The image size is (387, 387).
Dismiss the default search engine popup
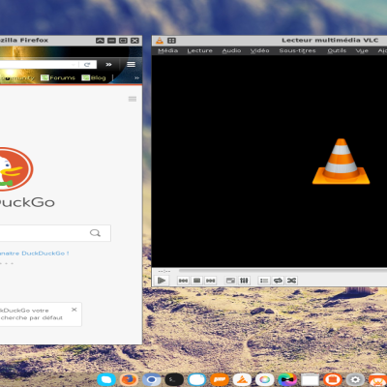[x=74, y=310]
